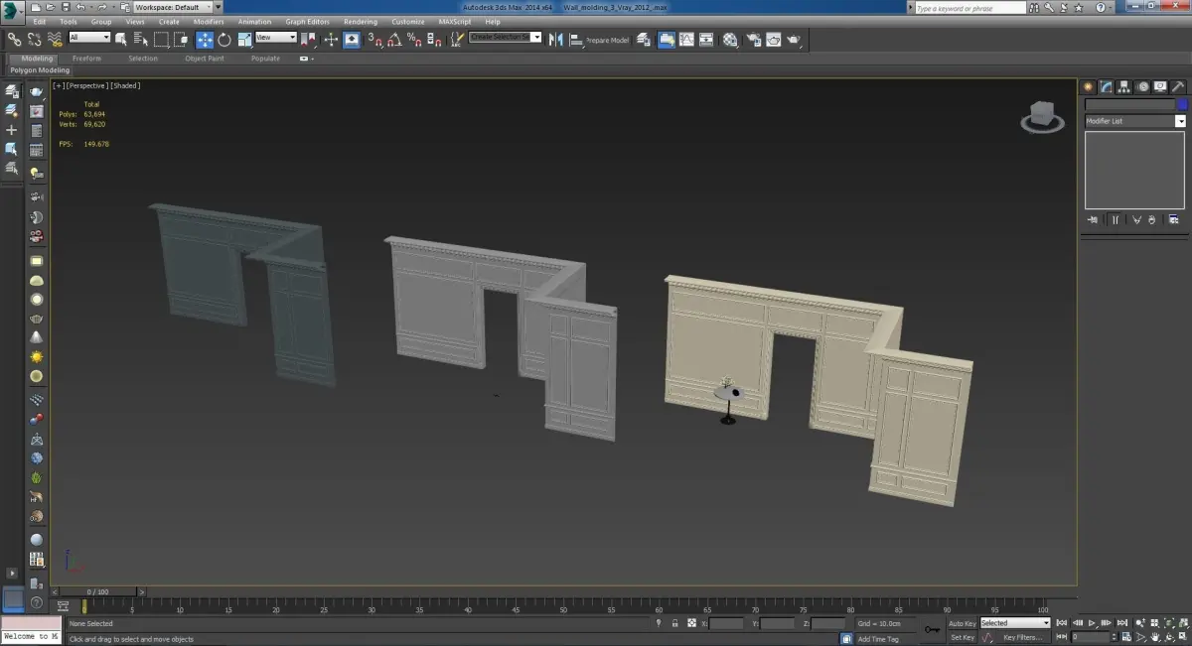Click Go to End playback button
This screenshot has width=1192, height=646.
[x=1122, y=623]
